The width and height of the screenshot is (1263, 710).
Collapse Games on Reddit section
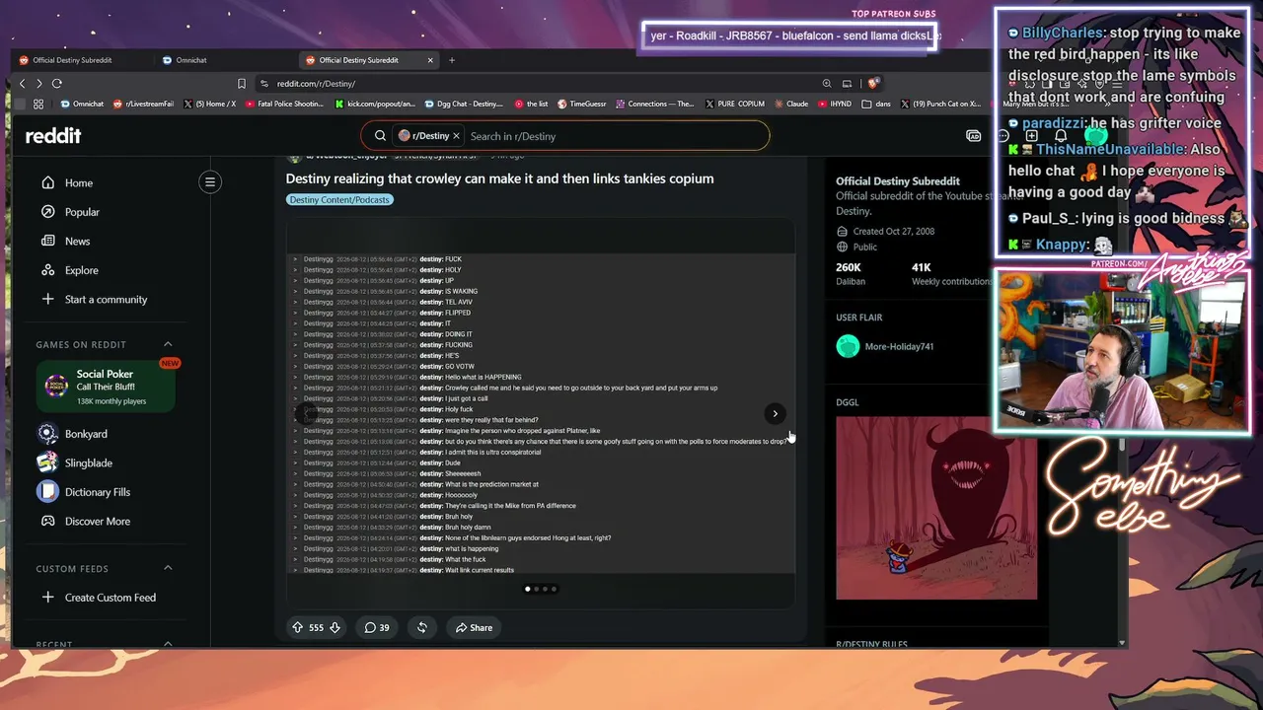pos(168,344)
